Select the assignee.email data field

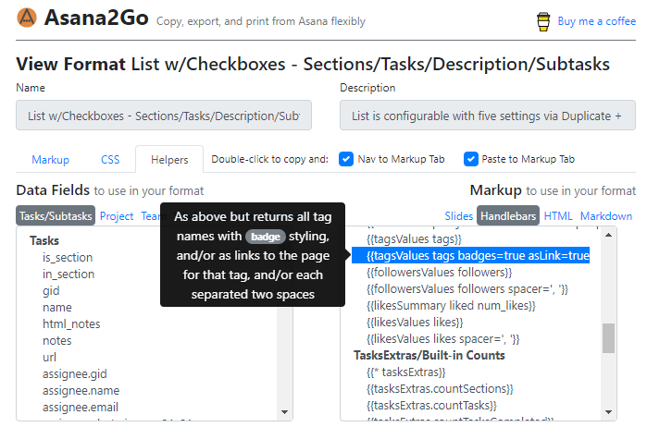pos(81,408)
